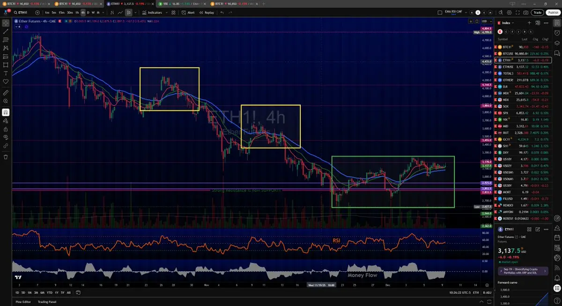Add symbol to watchlist plus icon
562x306 pixels.
[x=530, y=23]
